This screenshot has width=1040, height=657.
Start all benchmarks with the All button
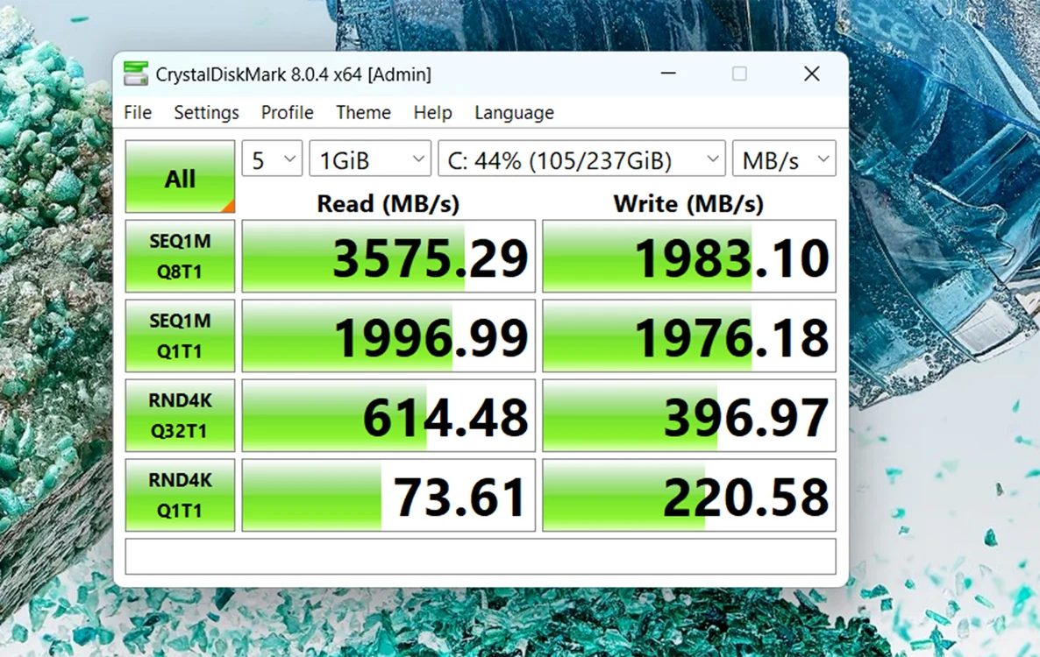pos(180,176)
